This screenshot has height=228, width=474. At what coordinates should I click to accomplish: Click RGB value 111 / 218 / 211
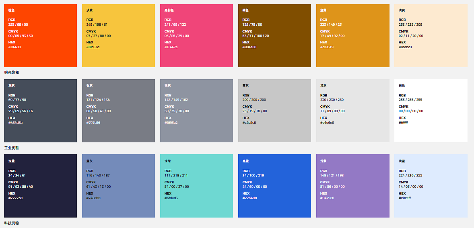click(x=176, y=175)
